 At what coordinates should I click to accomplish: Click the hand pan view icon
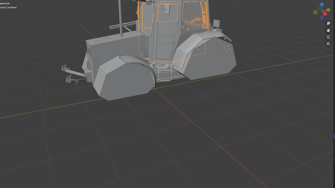click(x=328, y=30)
